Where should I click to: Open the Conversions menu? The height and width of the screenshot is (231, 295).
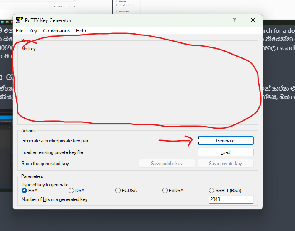[56, 31]
